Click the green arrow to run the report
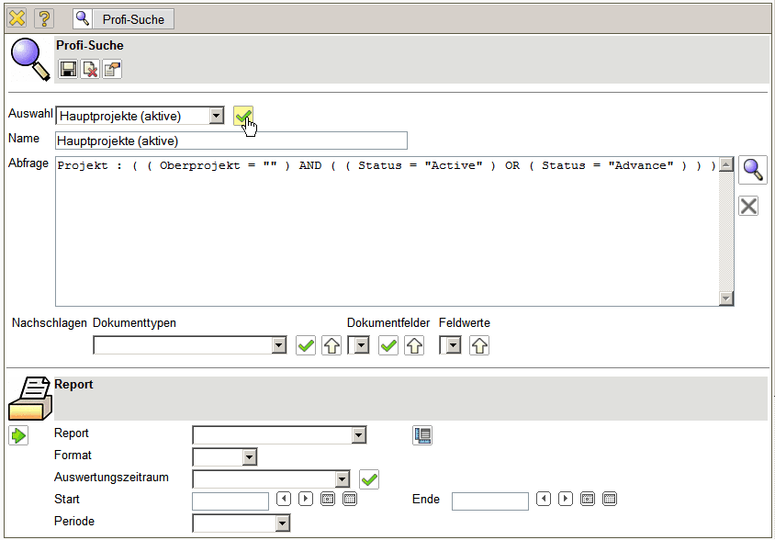 coord(18,435)
